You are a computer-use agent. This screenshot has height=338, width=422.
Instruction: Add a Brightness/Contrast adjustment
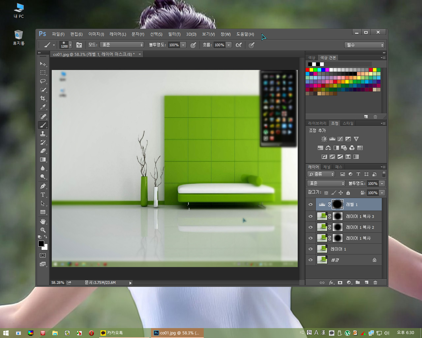324,139
